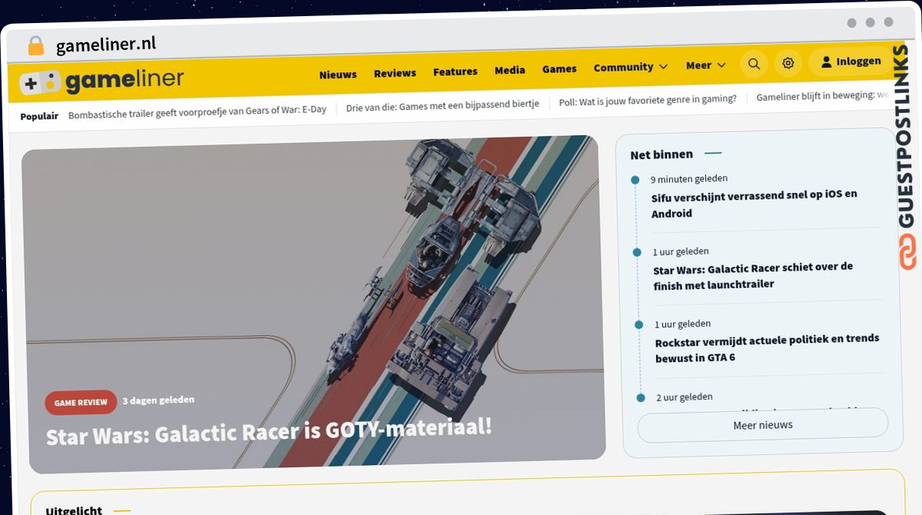Open the Nieuws menu item
Screen dimensions: 922x515
(x=338, y=75)
